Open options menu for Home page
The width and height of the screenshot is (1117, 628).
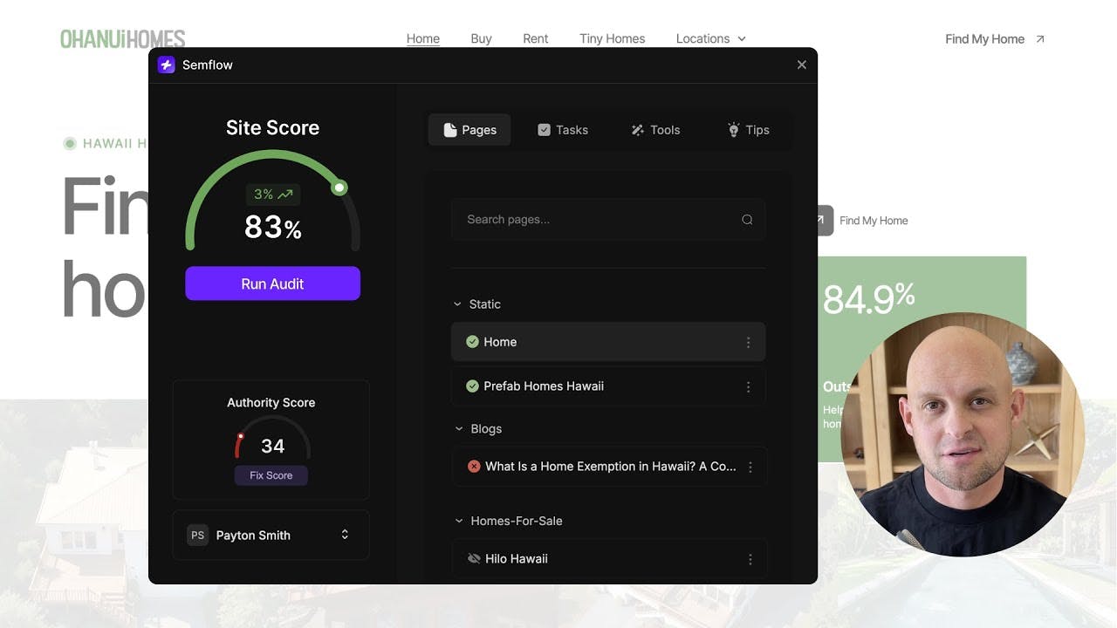tap(748, 343)
